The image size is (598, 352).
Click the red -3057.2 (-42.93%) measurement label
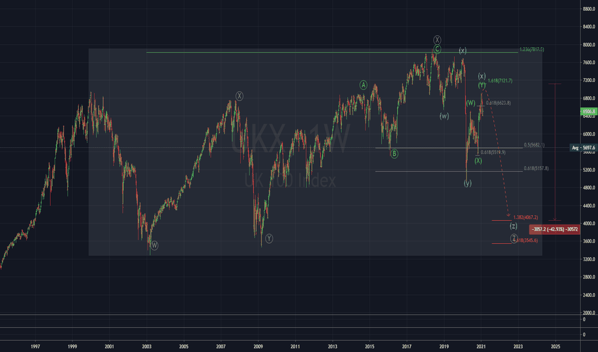coord(554,229)
